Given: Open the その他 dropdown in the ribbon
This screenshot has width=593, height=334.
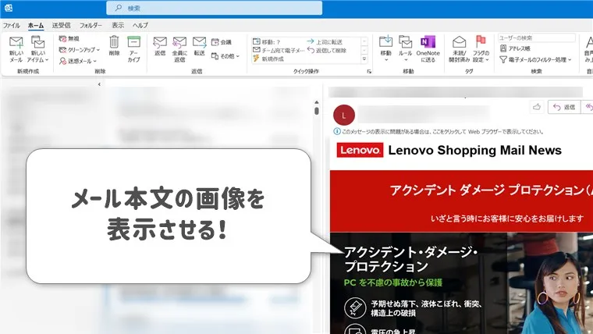Looking at the screenshot, I should coord(225,56).
